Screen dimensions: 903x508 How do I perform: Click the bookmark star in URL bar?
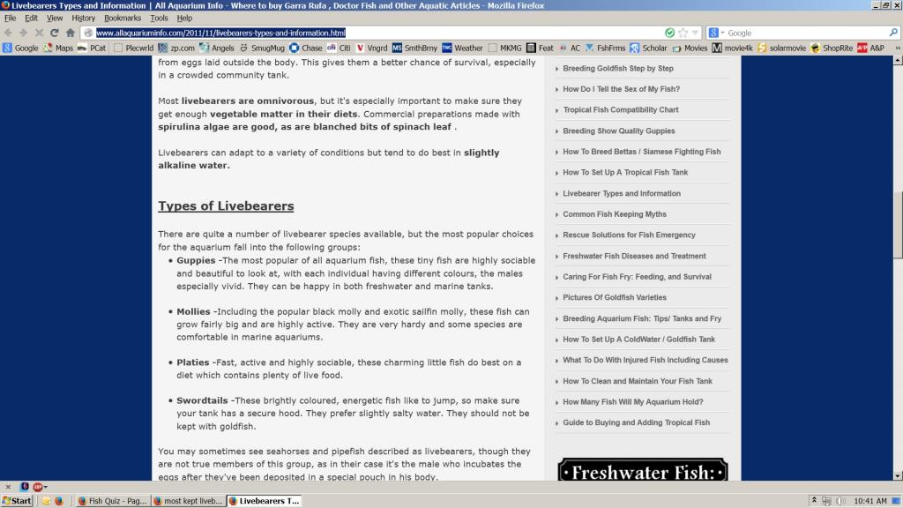tap(683, 33)
